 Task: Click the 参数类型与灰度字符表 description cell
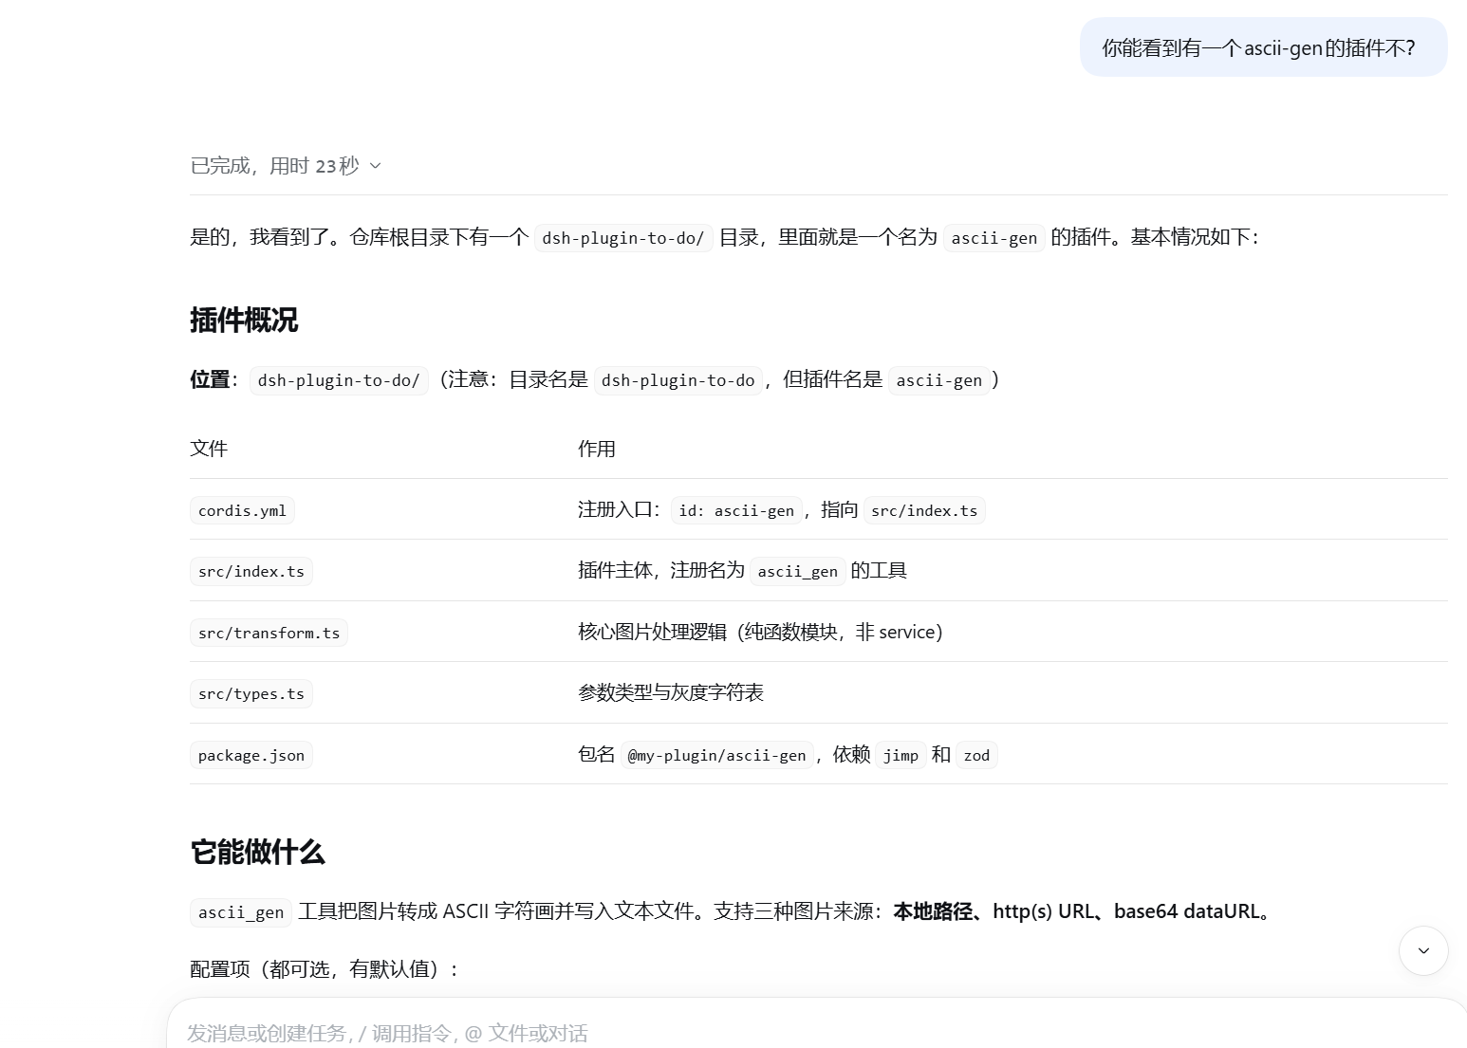[x=671, y=693]
